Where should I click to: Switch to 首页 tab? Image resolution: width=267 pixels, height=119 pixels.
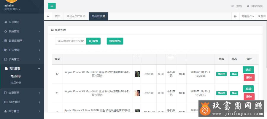click(58, 16)
